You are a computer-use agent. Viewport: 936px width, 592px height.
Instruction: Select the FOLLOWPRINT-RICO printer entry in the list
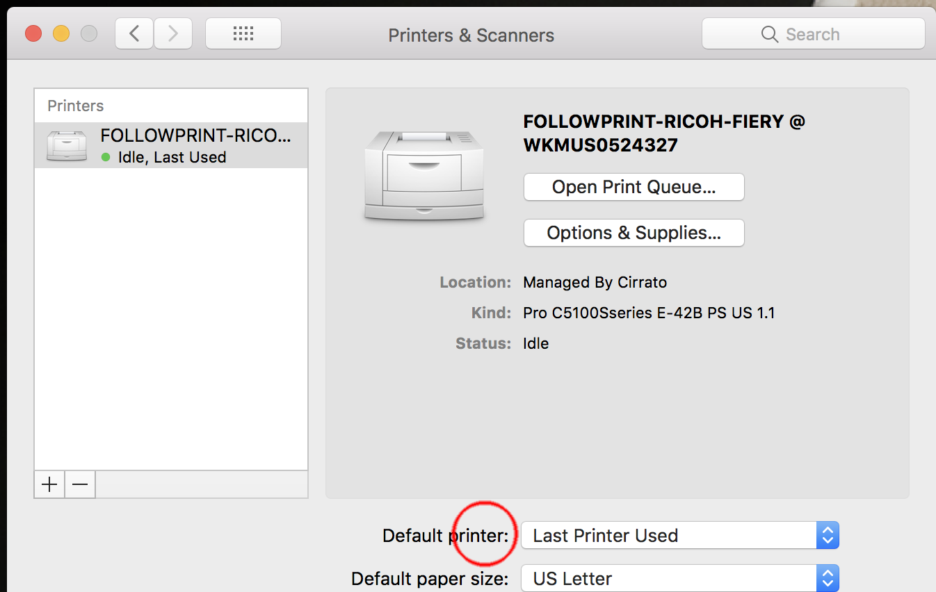(195, 145)
